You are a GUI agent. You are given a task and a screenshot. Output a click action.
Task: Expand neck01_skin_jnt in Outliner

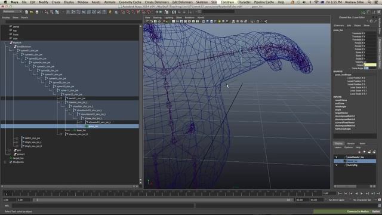pos(61,98)
